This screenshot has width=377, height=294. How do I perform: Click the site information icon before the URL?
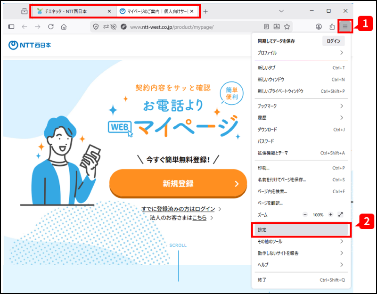pyautogui.click(x=123, y=27)
